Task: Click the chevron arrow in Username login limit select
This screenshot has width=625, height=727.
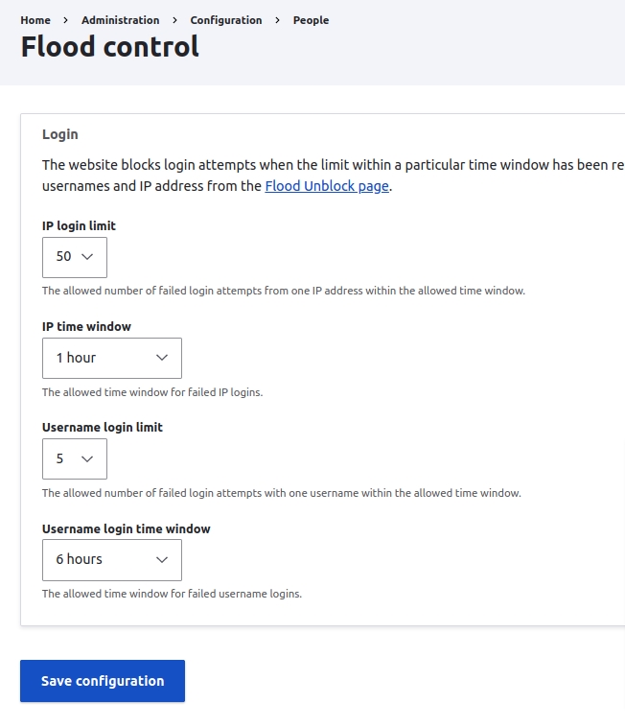Action: [x=87, y=459]
